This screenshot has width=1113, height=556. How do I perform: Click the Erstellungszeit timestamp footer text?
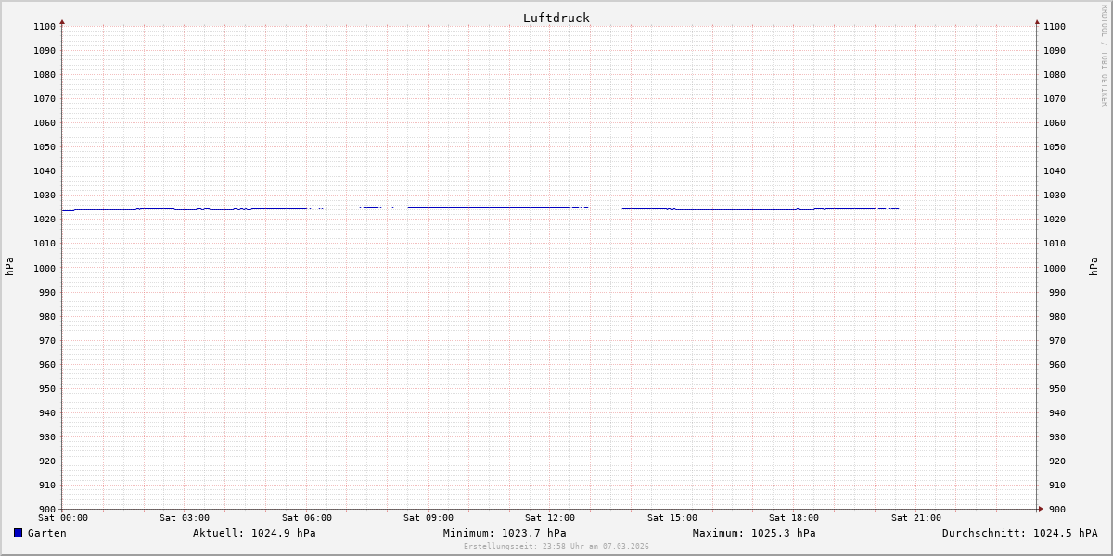click(556, 547)
